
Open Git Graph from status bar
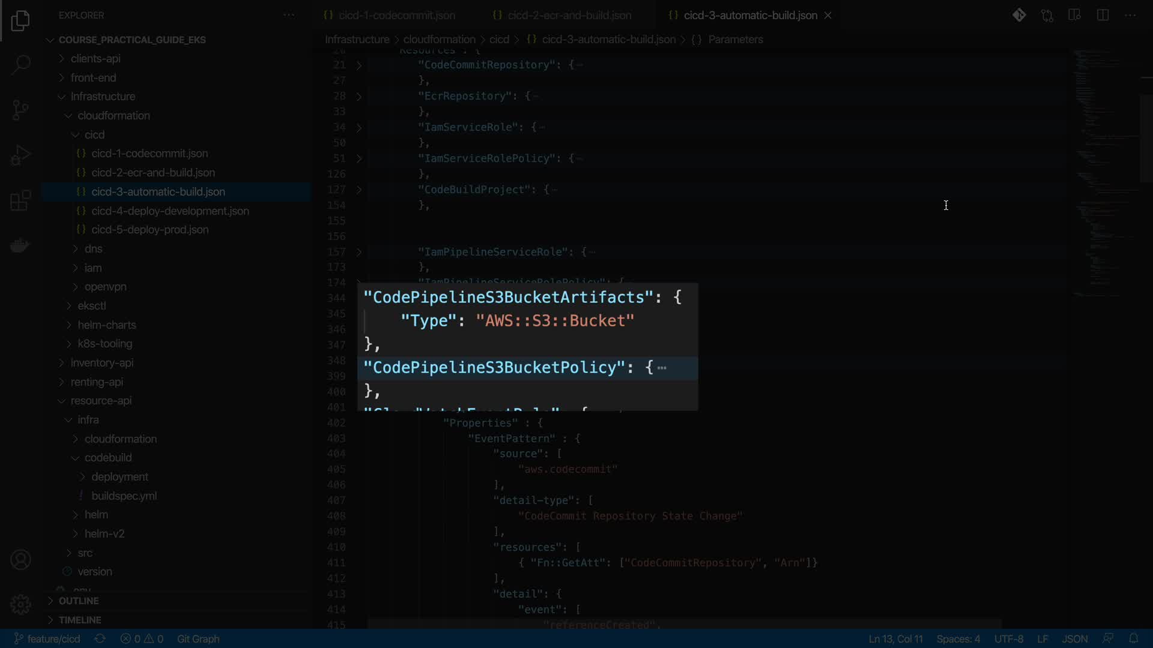198,638
